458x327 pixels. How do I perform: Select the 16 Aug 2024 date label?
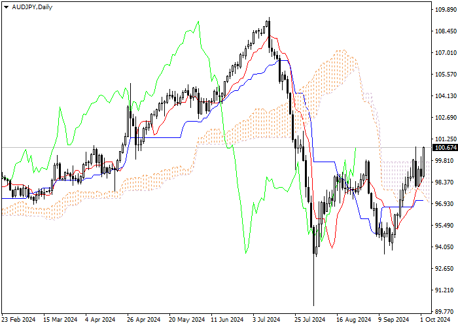point(353,320)
